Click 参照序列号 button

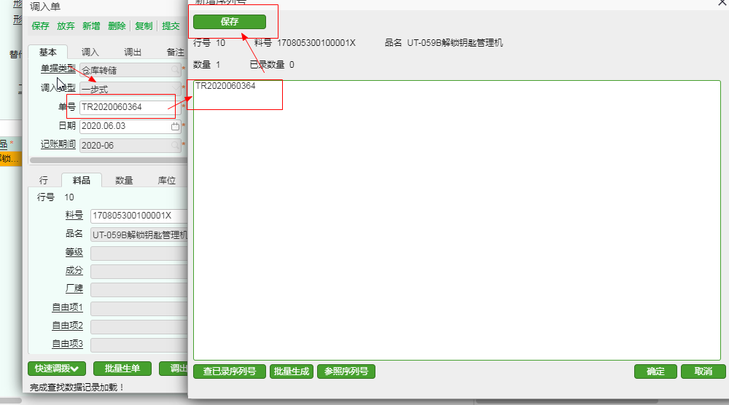[x=346, y=371]
